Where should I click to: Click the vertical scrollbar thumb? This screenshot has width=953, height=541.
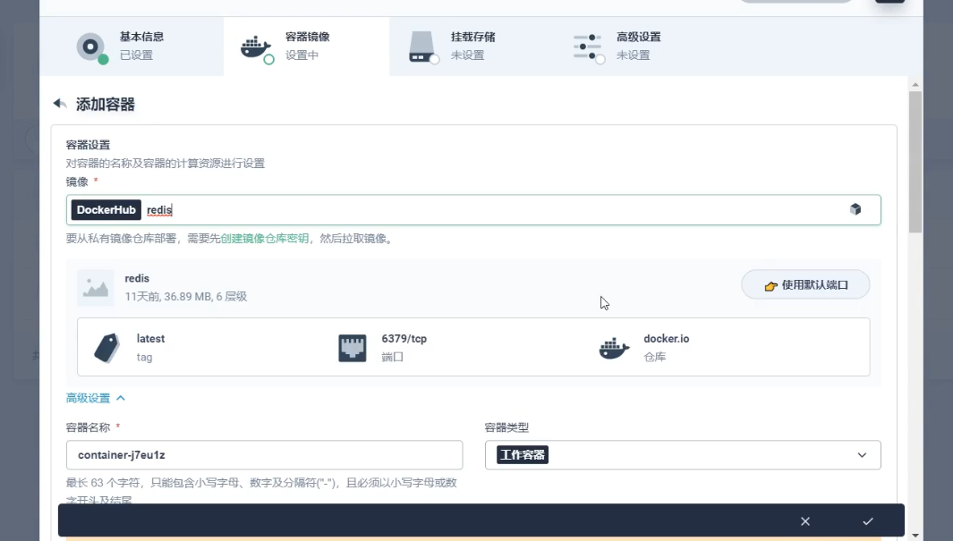(915, 162)
